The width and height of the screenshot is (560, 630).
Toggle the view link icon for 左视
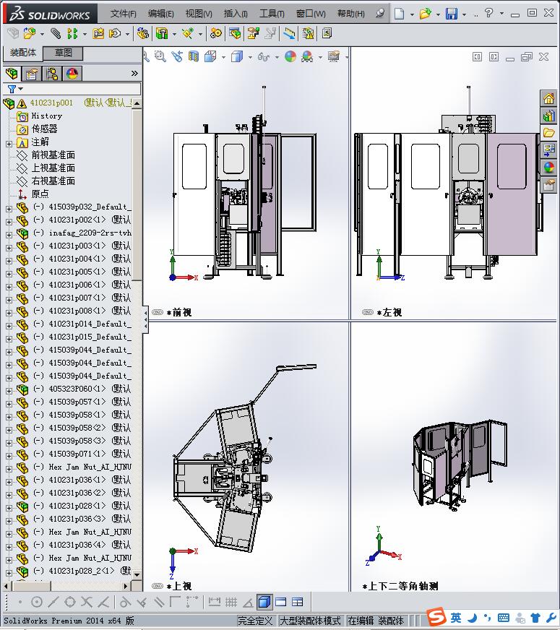[368, 312]
